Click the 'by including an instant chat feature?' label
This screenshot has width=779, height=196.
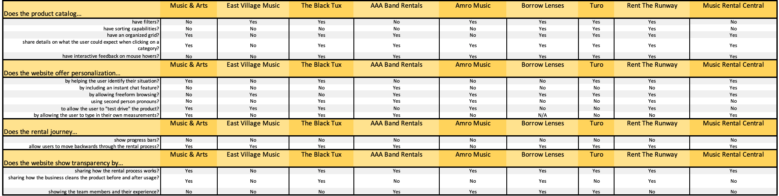click(119, 88)
